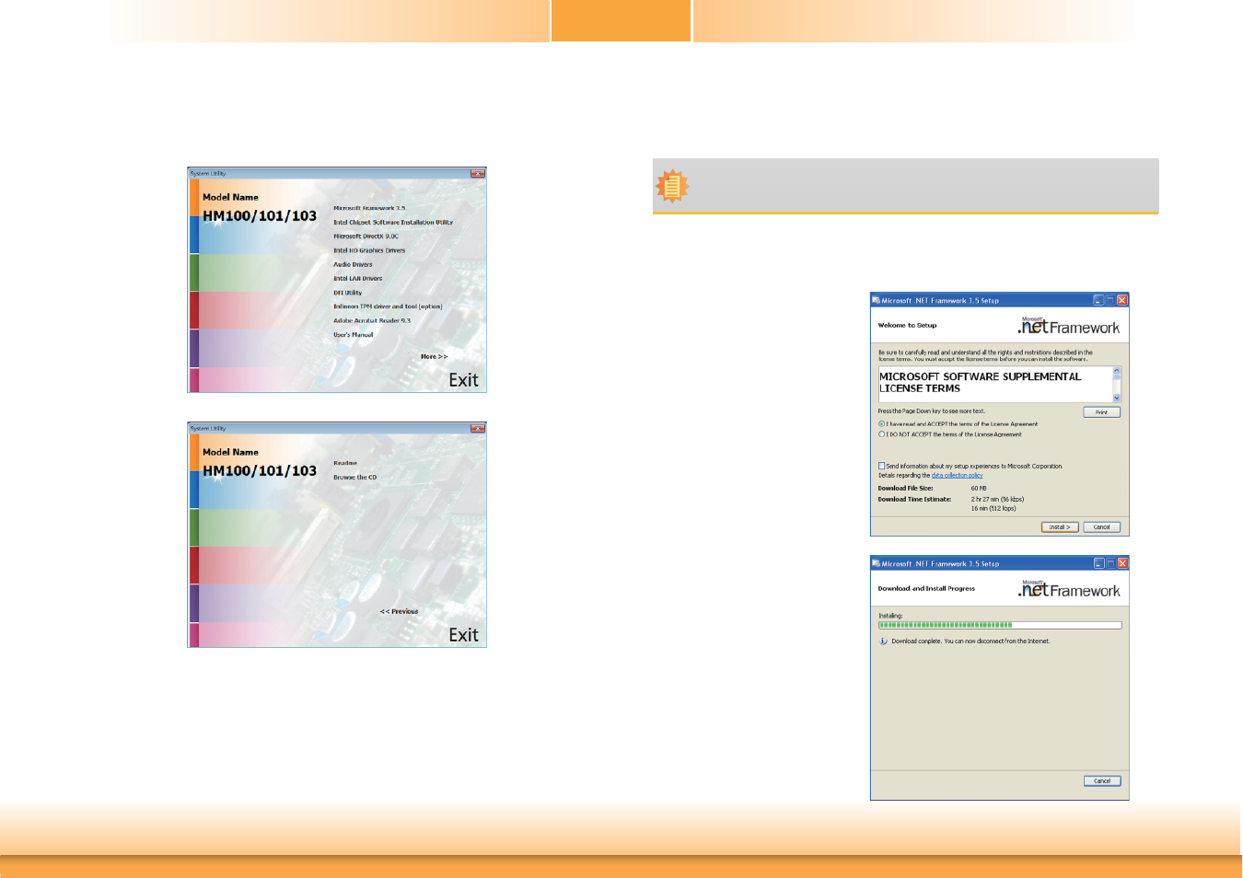
Task: Click Exit in the Readme page window
Action: (463, 635)
